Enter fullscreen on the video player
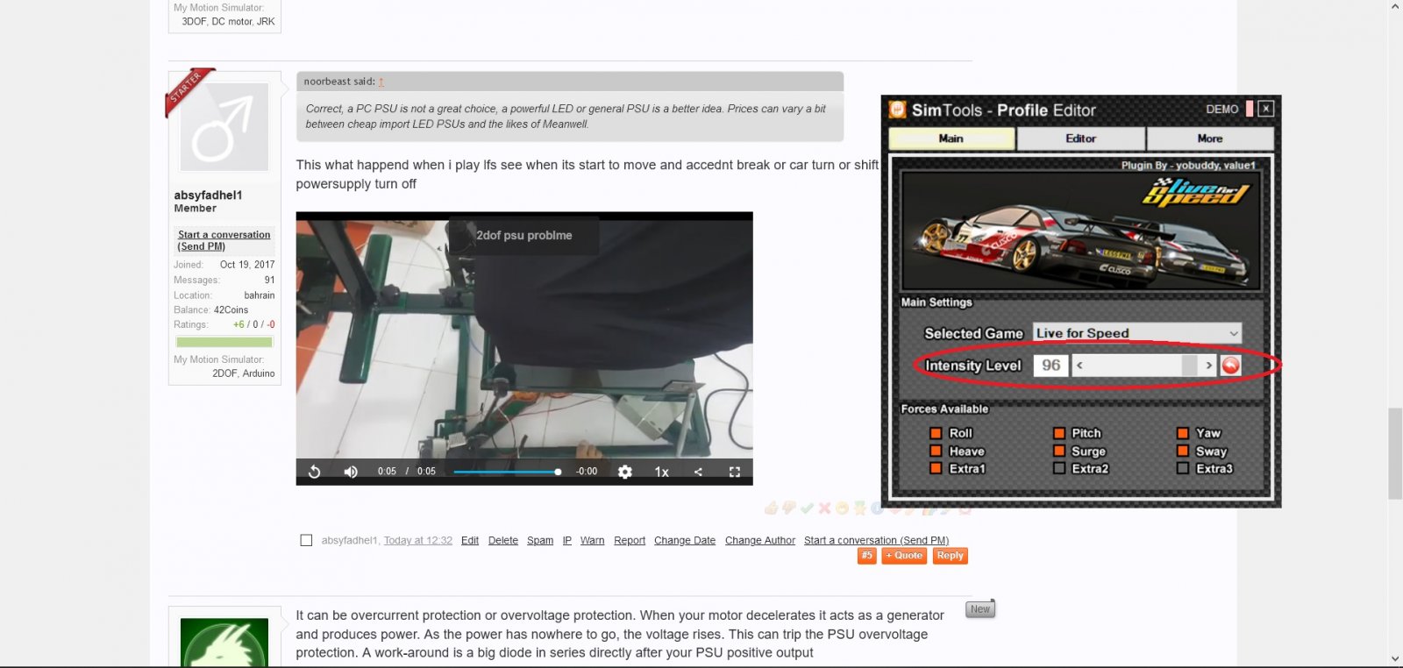The image size is (1403, 668). click(x=735, y=472)
